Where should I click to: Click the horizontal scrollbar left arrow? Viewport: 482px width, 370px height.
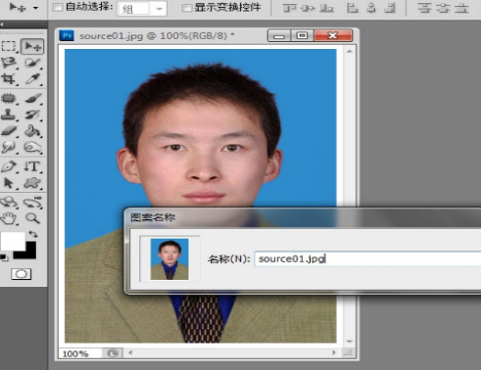click(130, 352)
